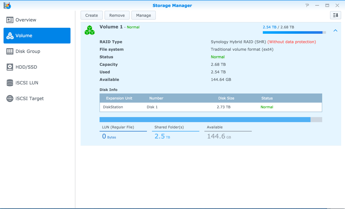The width and height of the screenshot is (345, 209).
Task: Click the Overview sidebar icon
Action: click(x=10, y=20)
